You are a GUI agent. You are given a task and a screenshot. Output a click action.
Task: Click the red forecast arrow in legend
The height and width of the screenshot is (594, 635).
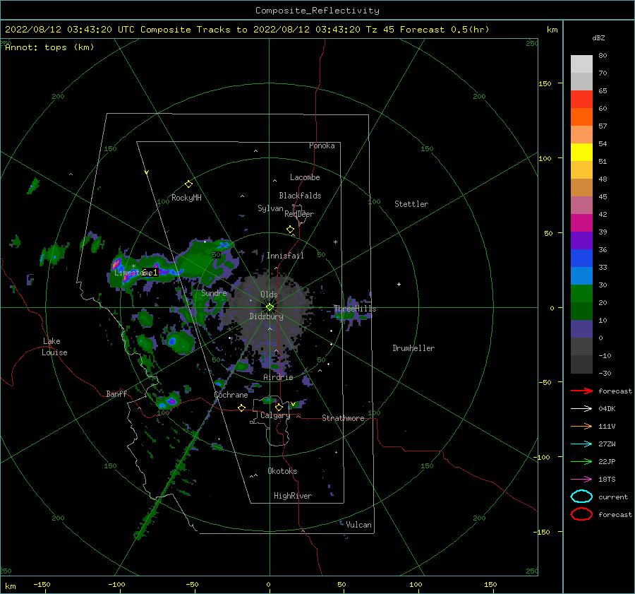coord(581,391)
